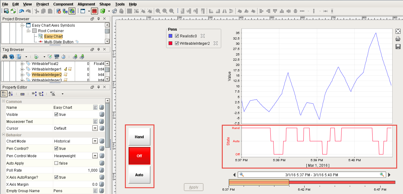The height and width of the screenshot is (194, 403).
Task: Open the OPC browser icon
Action: click(57, 57)
